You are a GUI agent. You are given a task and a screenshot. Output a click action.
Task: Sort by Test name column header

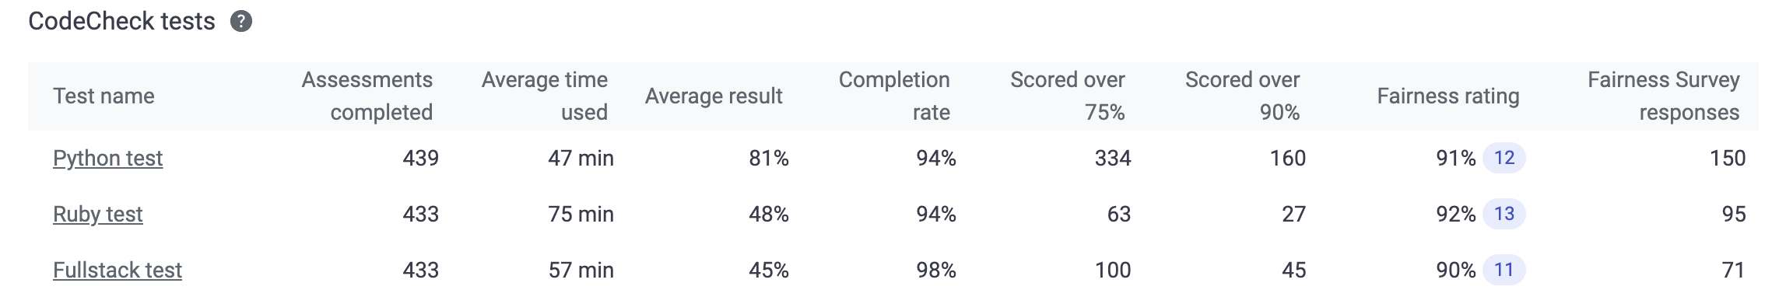pos(104,96)
